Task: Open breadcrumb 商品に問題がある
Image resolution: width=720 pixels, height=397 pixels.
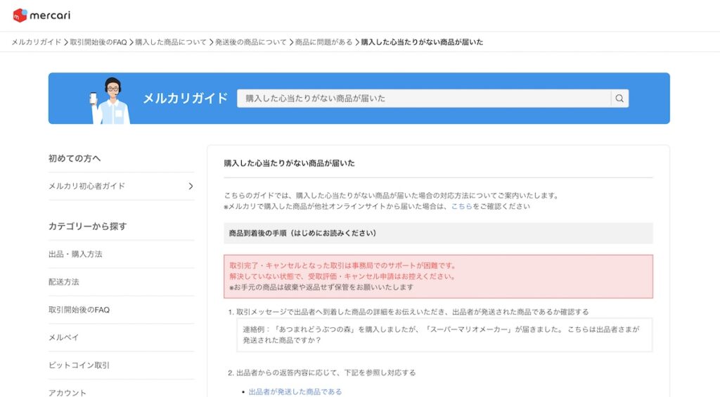Action: pos(323,42)
